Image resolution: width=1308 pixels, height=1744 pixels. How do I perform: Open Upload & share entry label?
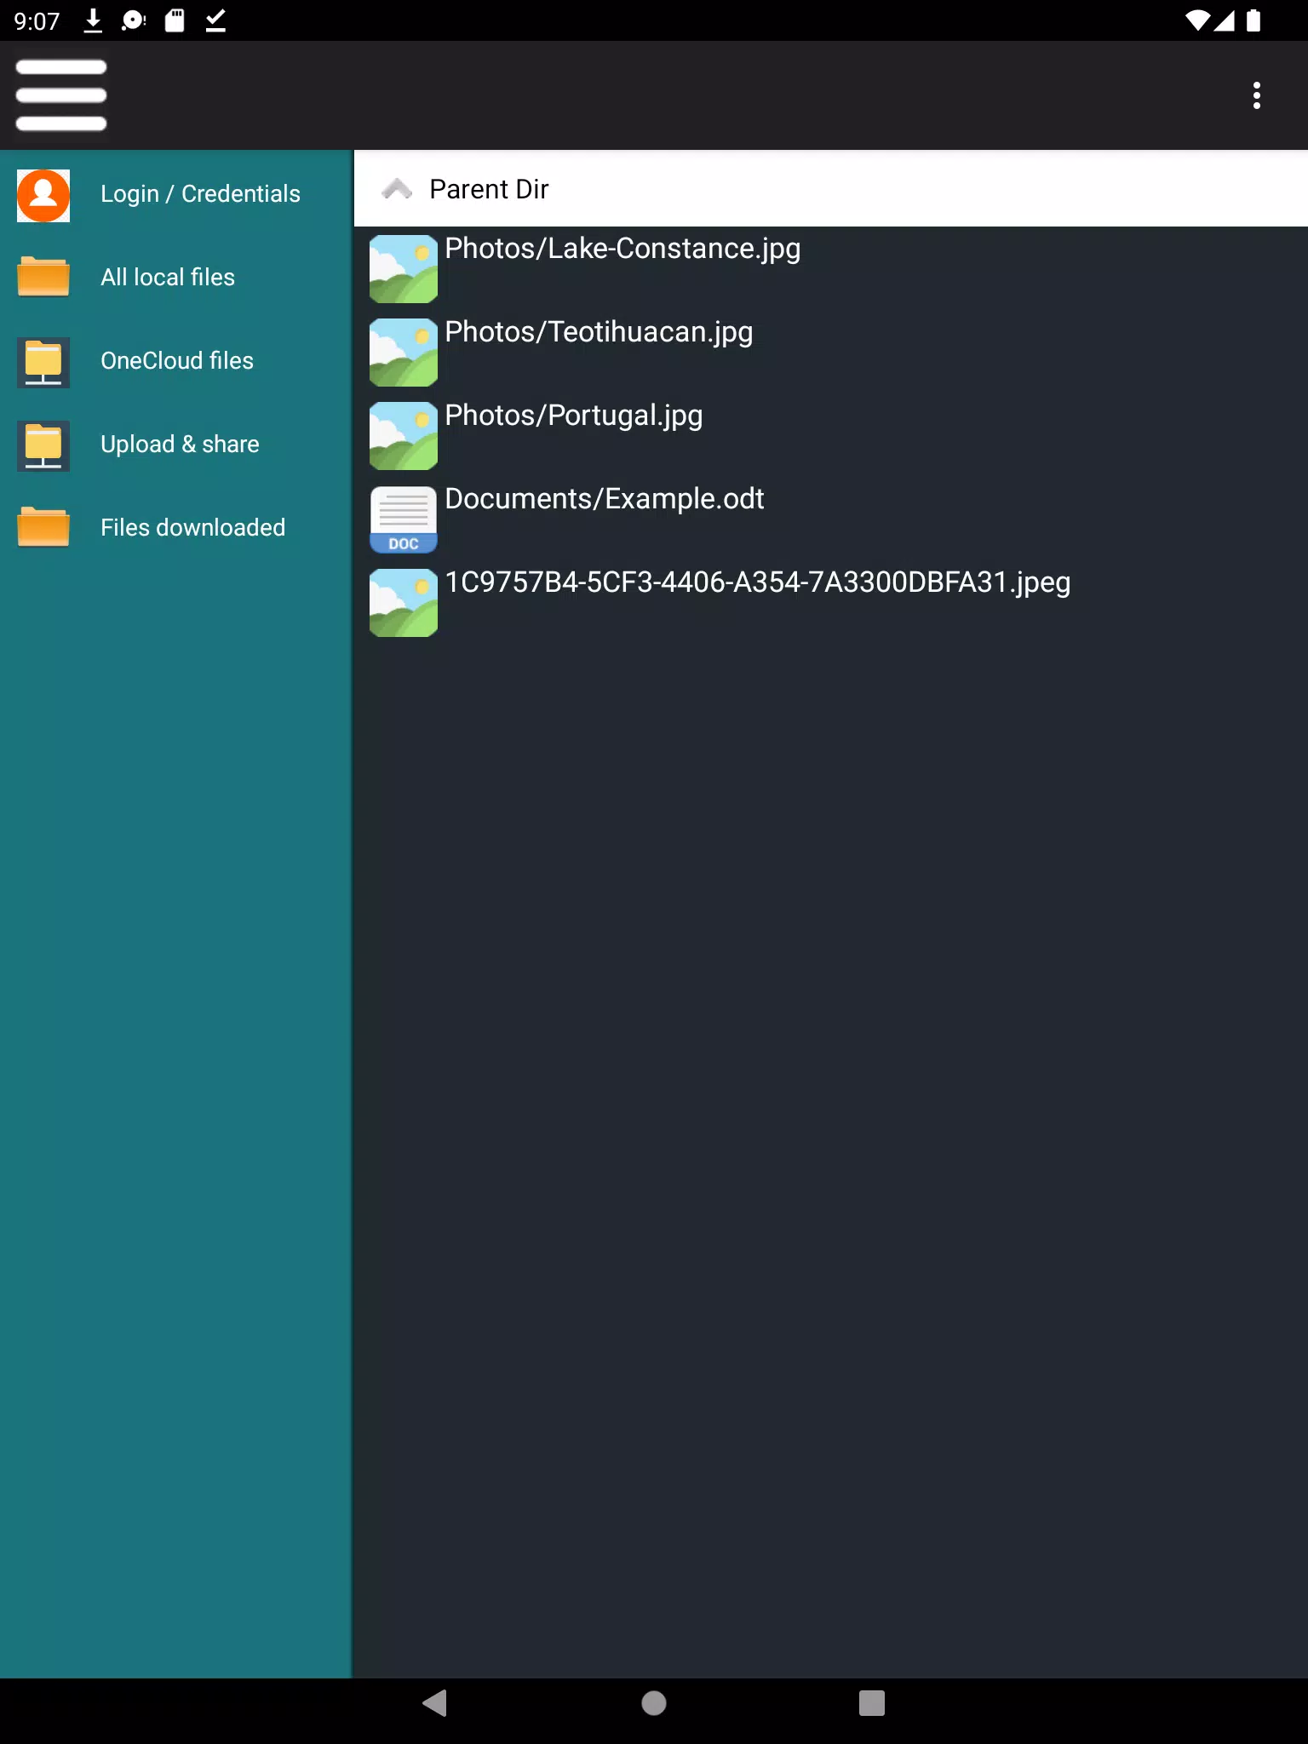(180, 444)
